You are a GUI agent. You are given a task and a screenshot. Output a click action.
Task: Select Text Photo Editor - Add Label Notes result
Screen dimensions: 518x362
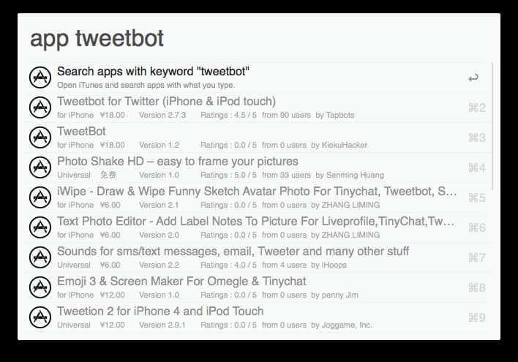[x=257, y=227]
